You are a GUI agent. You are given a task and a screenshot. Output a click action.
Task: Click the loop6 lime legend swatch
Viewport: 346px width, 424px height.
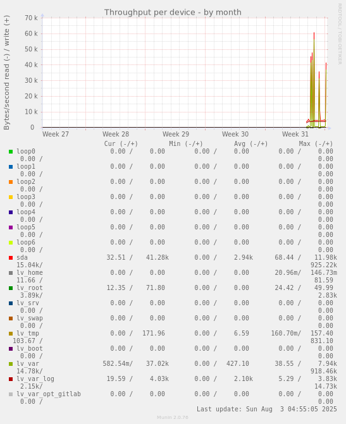11,243
